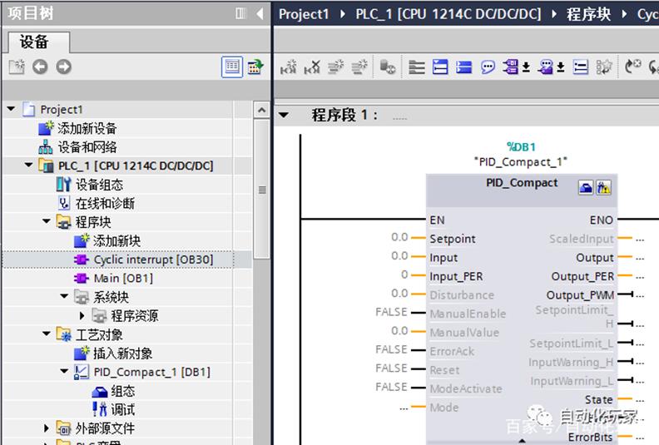Image resolution: width=659 pixels, height=445 pixels.
Task: Click the solid blue network toolbar icon
Action: (x=463, y=67)
